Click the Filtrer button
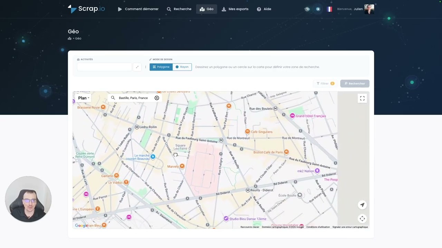The image size is (442, 248). pos(325,83)
